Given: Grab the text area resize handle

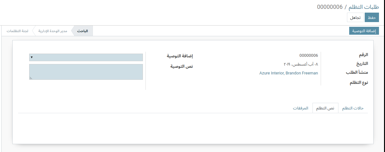Looking at the screenshot, I should click(x=31, y=78).
